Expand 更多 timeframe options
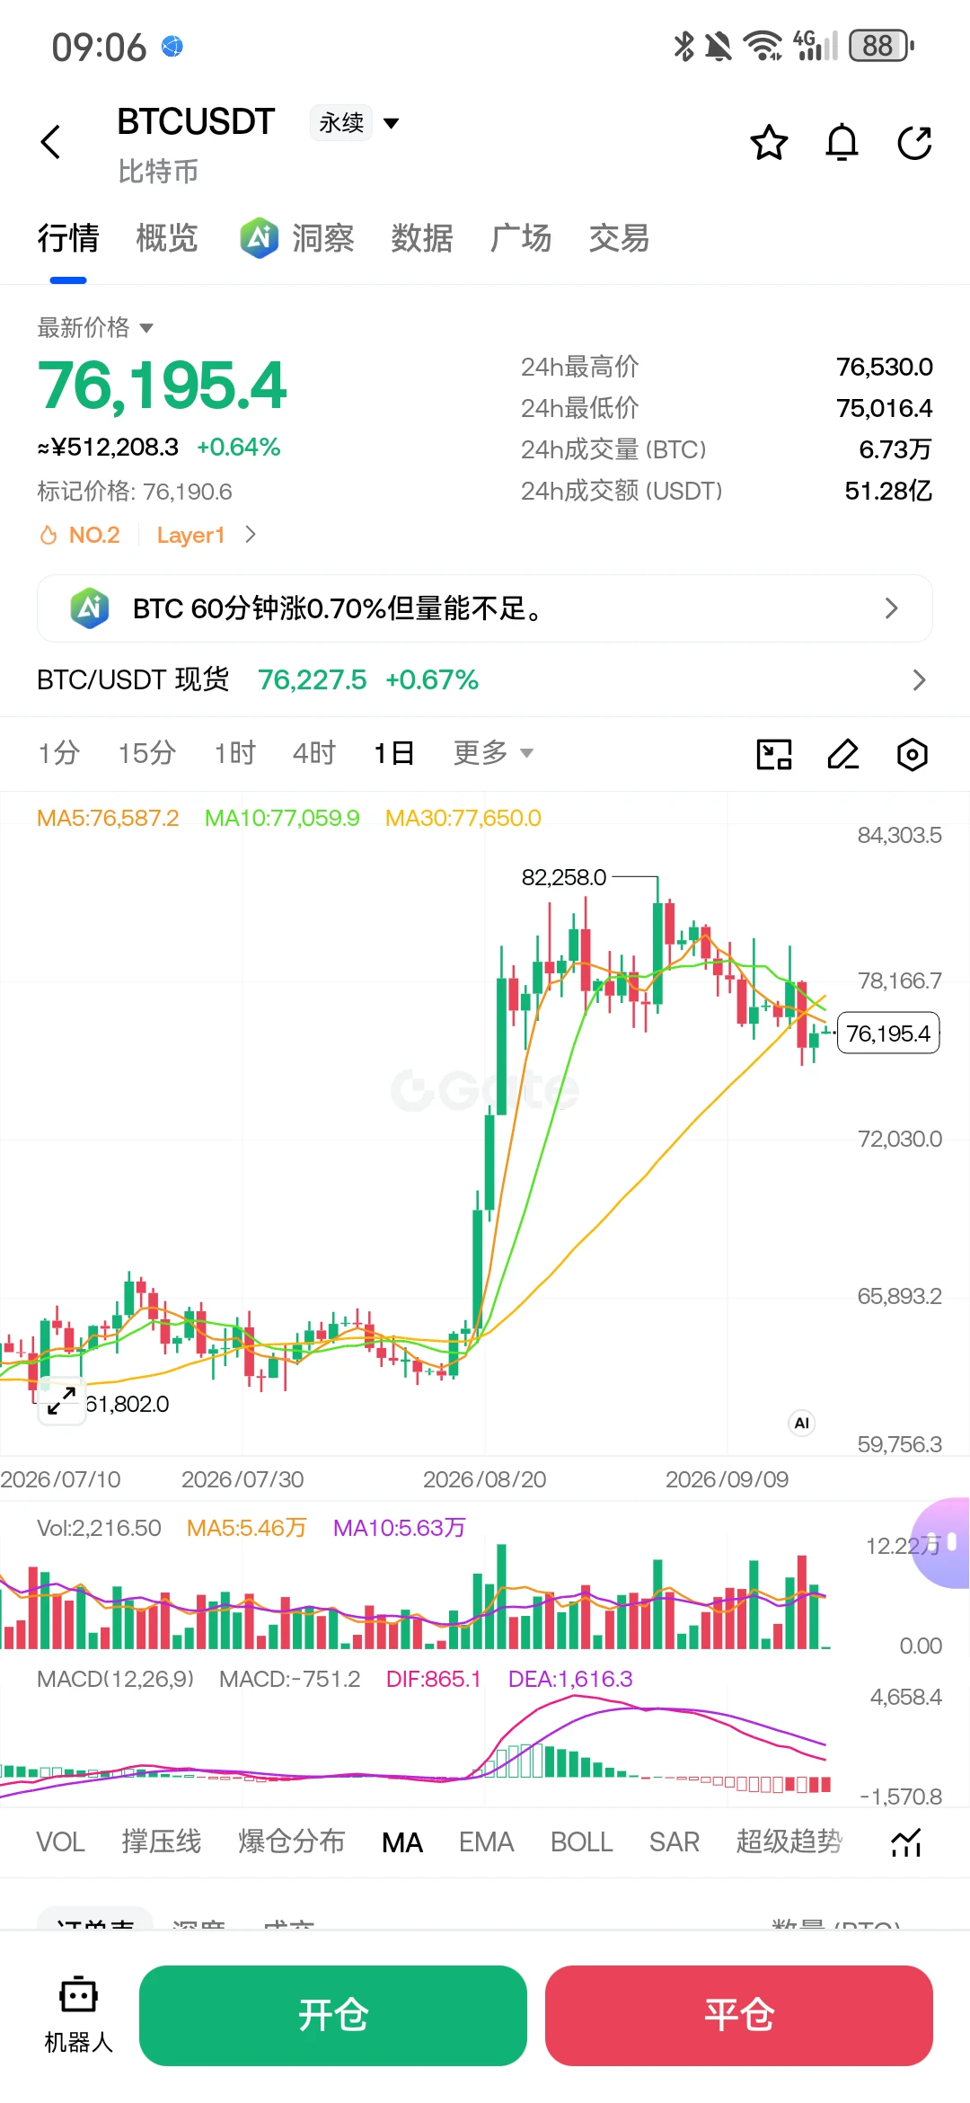Image resolution: width=970 pixels, height=2103 pixels. click(493, 752)
